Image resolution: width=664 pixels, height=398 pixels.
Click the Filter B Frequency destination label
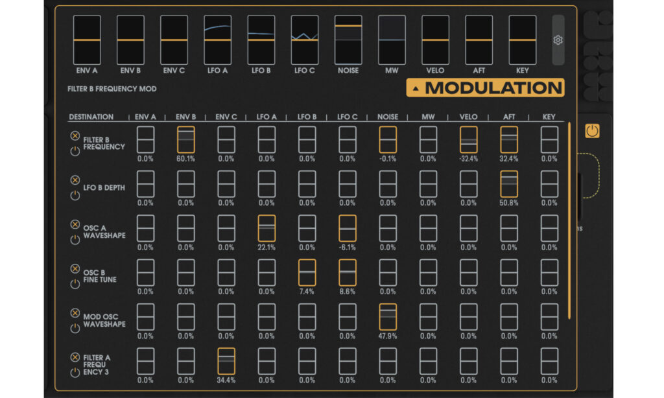point(104,143)
